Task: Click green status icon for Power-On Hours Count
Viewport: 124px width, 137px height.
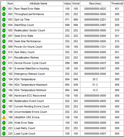Action: pyautogui.click(x=4, y=47)
